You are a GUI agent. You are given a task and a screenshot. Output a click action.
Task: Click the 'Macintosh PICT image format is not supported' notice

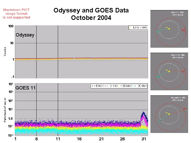16,14
